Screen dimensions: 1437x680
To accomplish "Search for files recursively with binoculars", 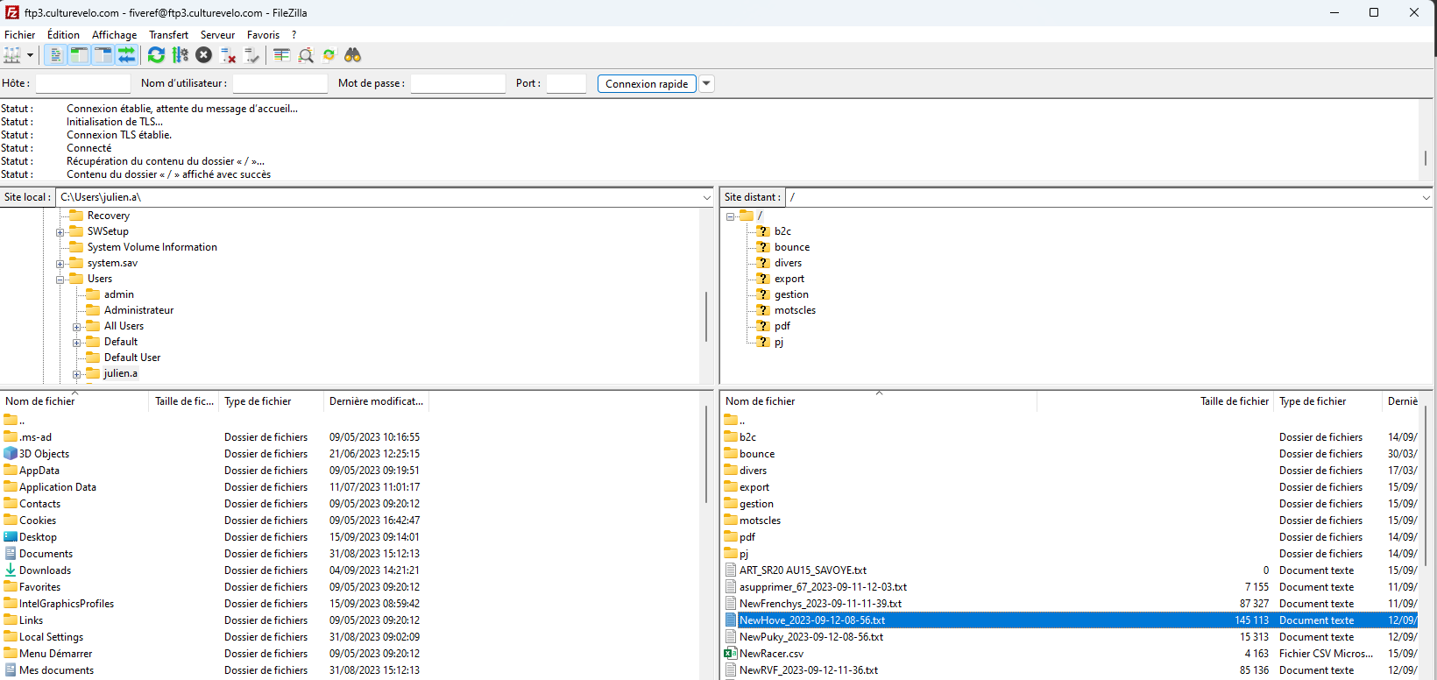I will pyautogui.click(x=352, y=55).
